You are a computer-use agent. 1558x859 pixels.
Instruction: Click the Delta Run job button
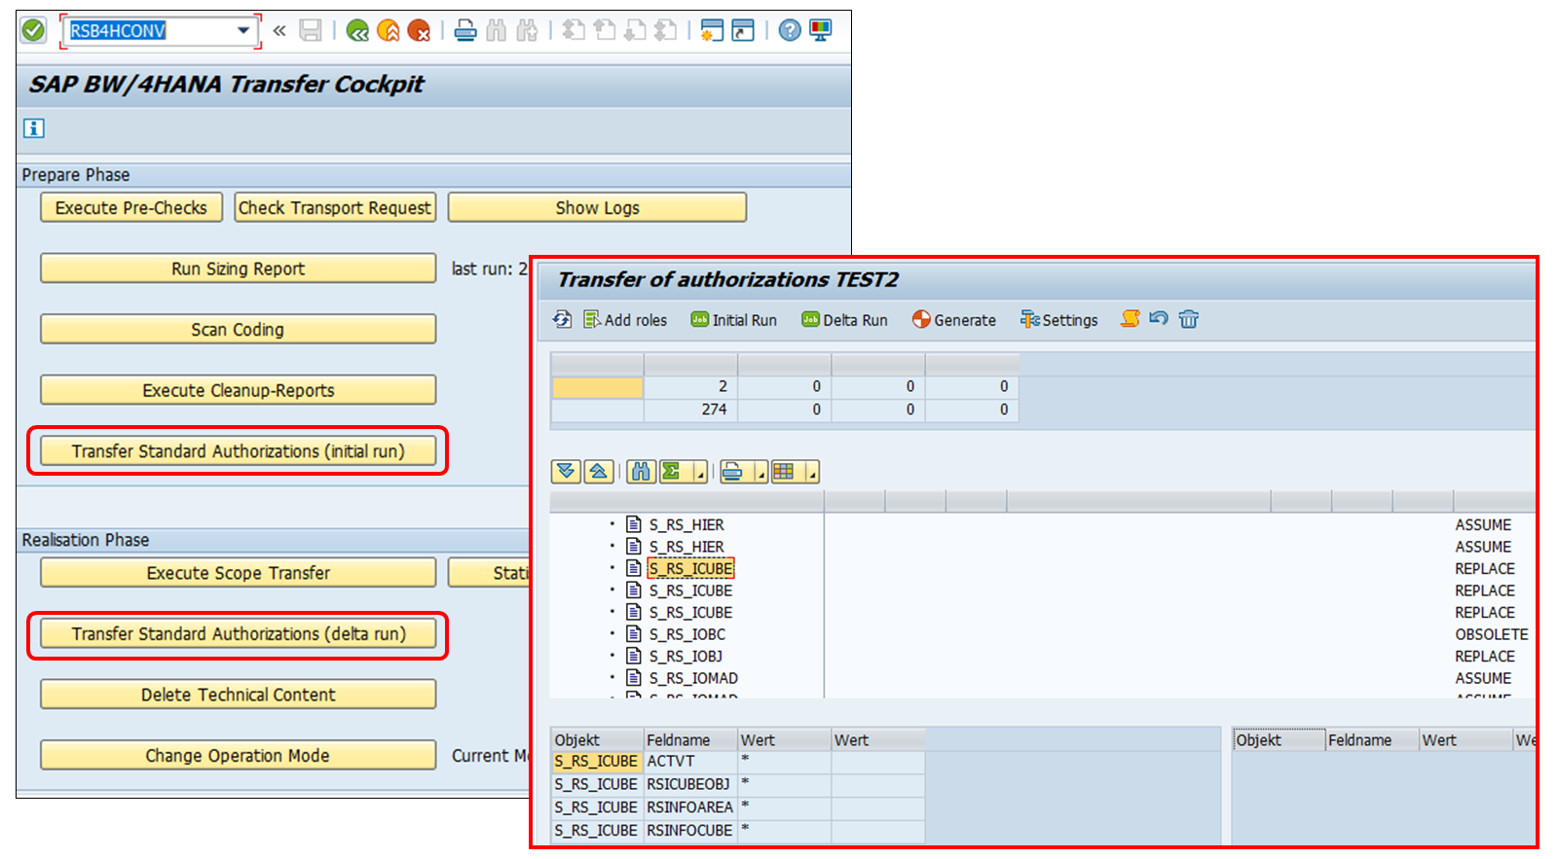tap(845, 319)
